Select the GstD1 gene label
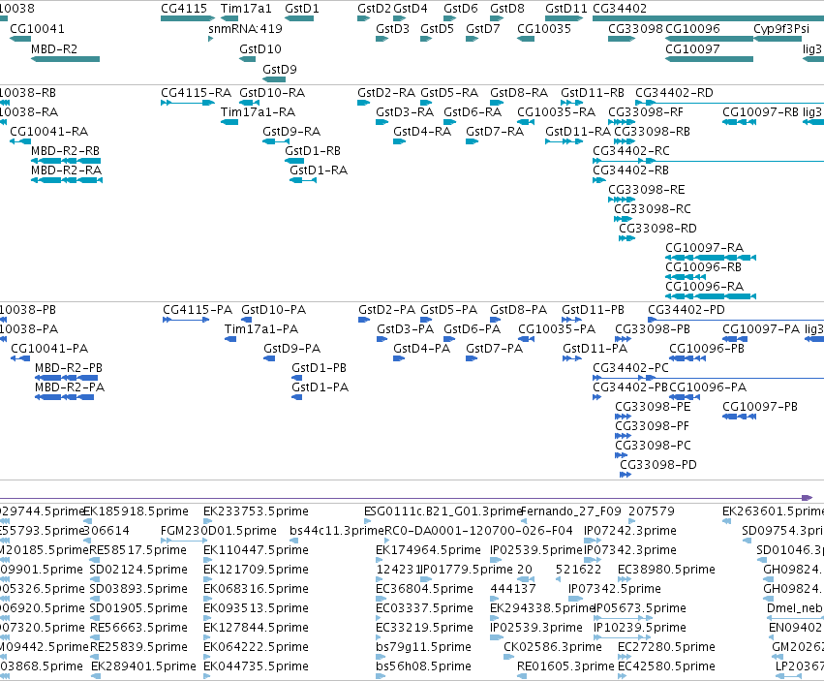824x681 pixels. (x=302, y=9)
